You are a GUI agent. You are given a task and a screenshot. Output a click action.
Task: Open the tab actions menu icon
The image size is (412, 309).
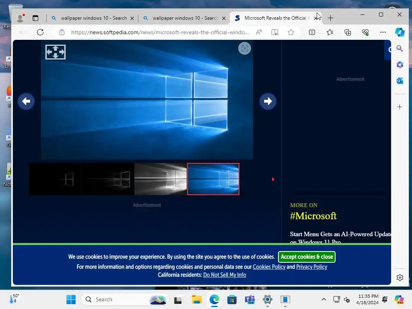click(35, 18)
